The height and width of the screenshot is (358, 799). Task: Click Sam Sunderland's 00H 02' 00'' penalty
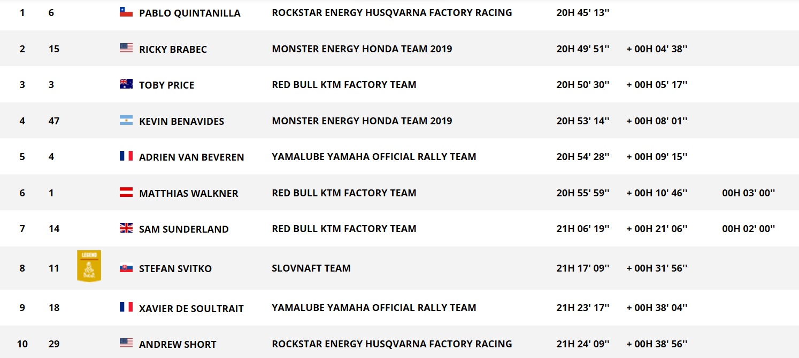pyautogui.click(x=749, y=229)
